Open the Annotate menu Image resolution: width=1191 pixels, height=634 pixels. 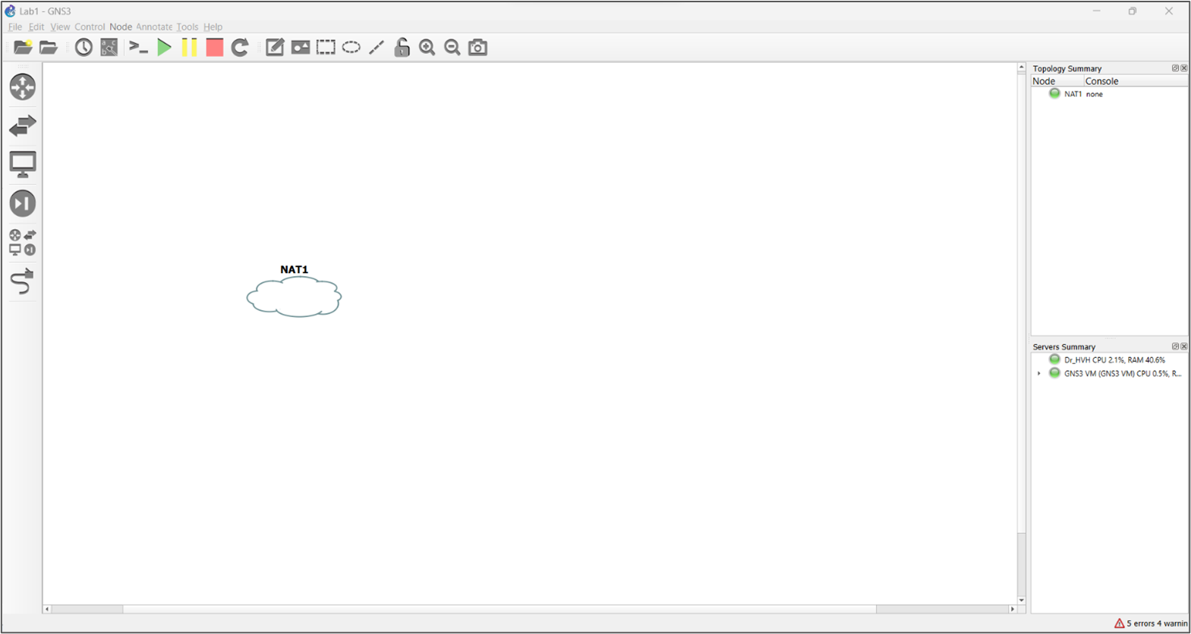point(154,27)
